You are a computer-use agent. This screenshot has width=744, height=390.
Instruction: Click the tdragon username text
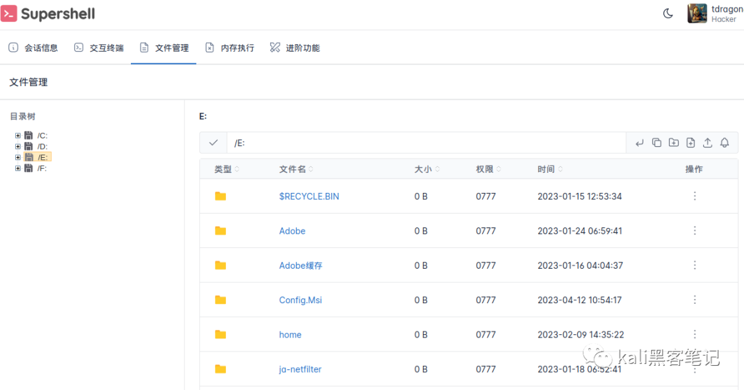(x=727, y=9)
